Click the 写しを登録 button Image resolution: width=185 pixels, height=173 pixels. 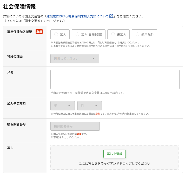[x=114, y=154]
